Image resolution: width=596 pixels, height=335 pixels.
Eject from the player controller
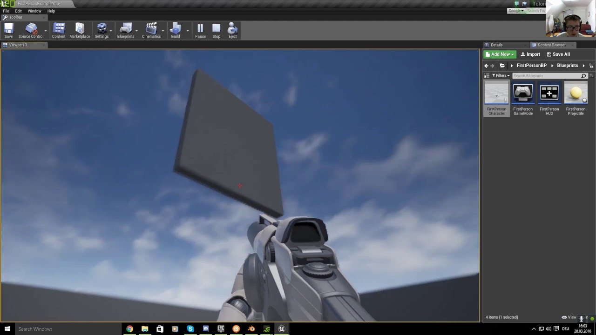point(232,31)
